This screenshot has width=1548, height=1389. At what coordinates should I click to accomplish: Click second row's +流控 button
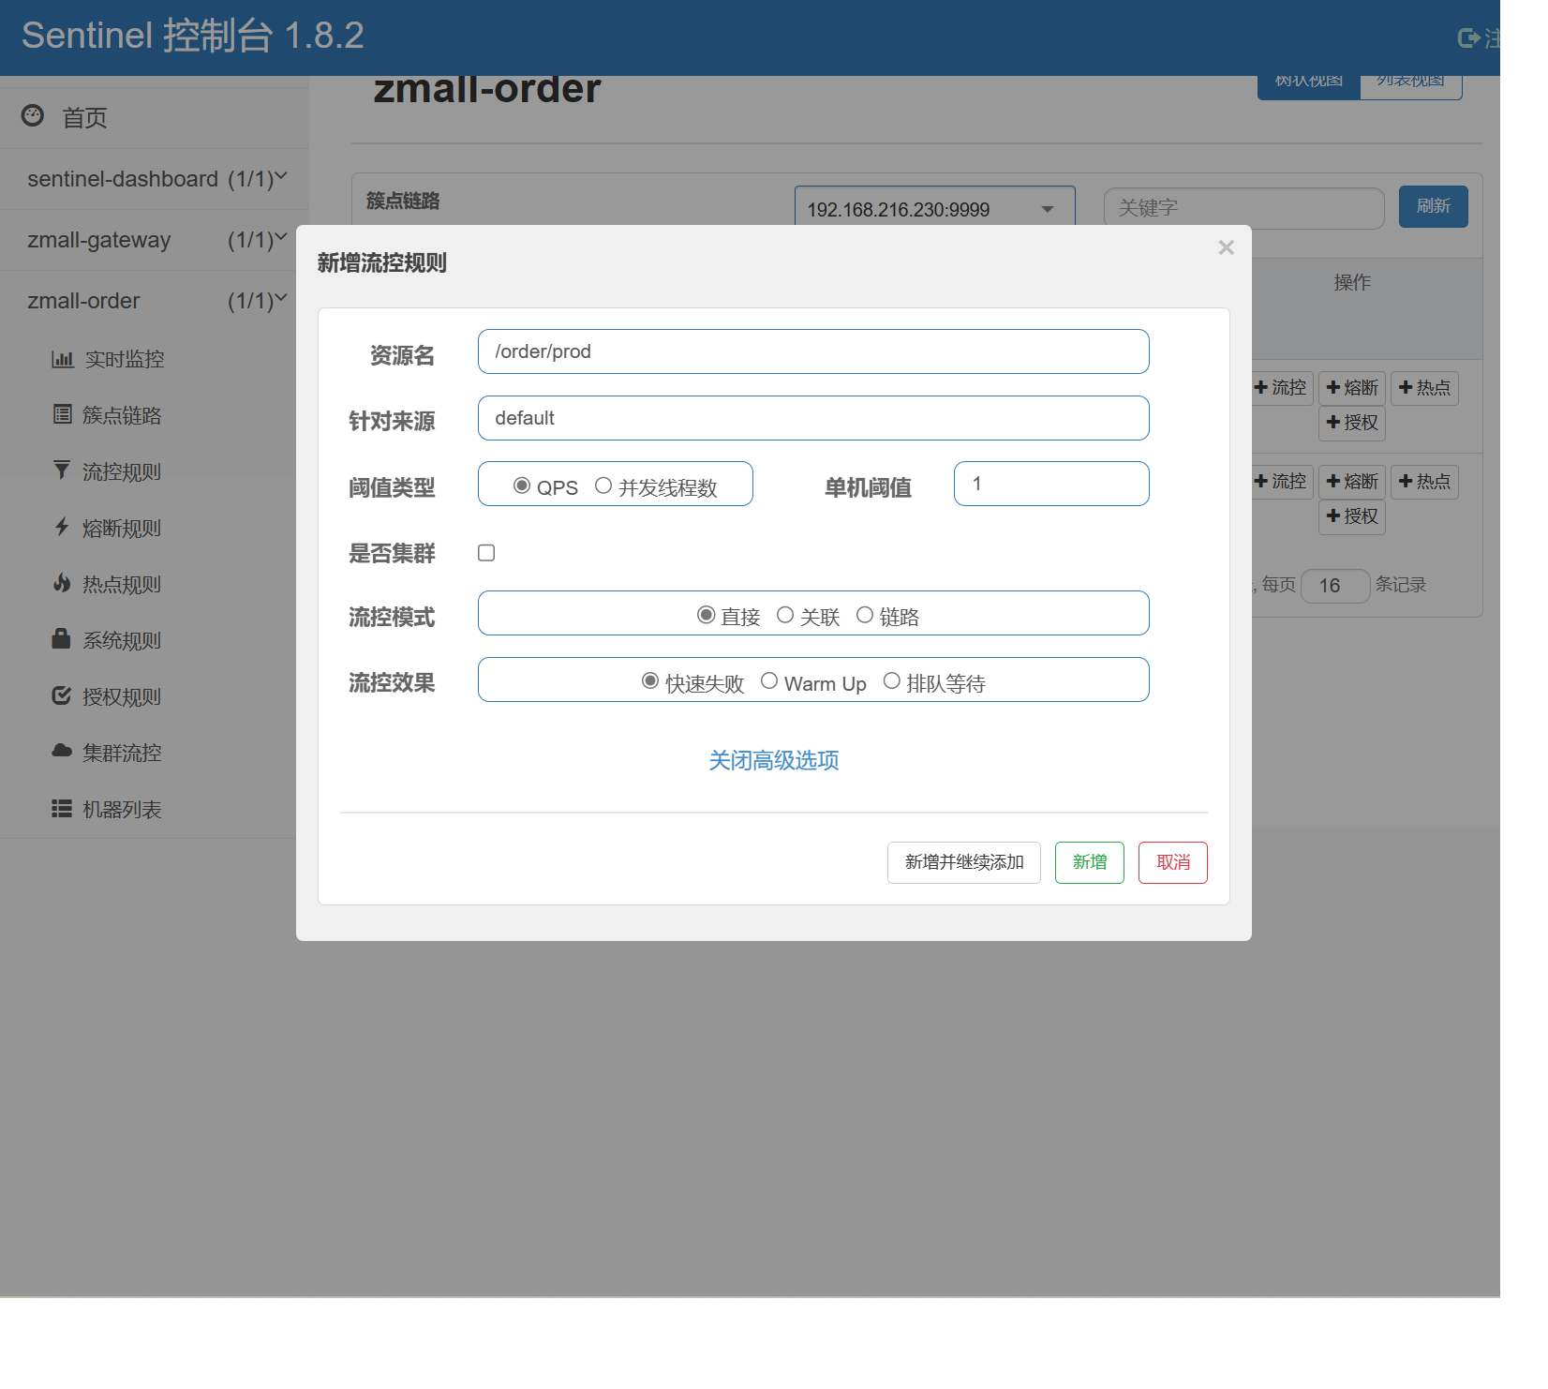pos(1281,482)
